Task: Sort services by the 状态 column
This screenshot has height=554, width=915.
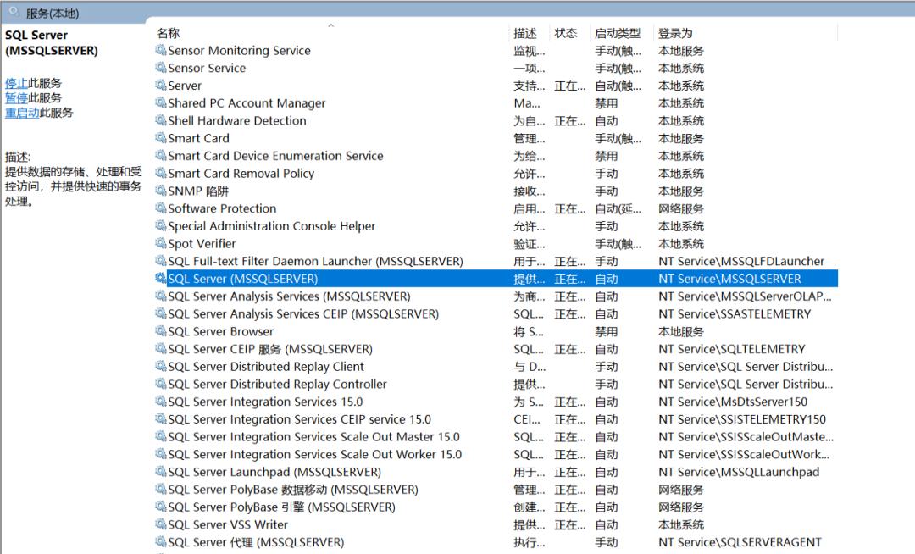Action: point(566,32)
